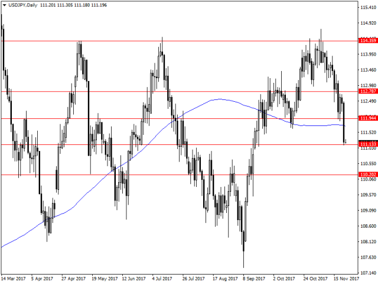Click the 24 Oct 2017 date label
The height and width of the screenshot is (284, 378).
click(315, 279)
